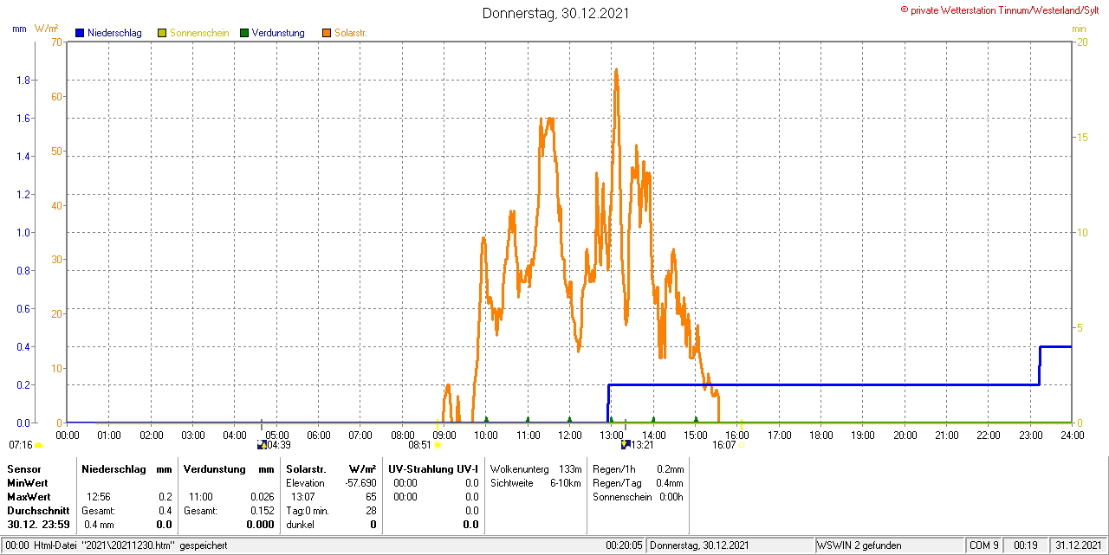Click the yellow Sonnenschein legend swatch
The image size is (1109, 555).
(162, 33)
